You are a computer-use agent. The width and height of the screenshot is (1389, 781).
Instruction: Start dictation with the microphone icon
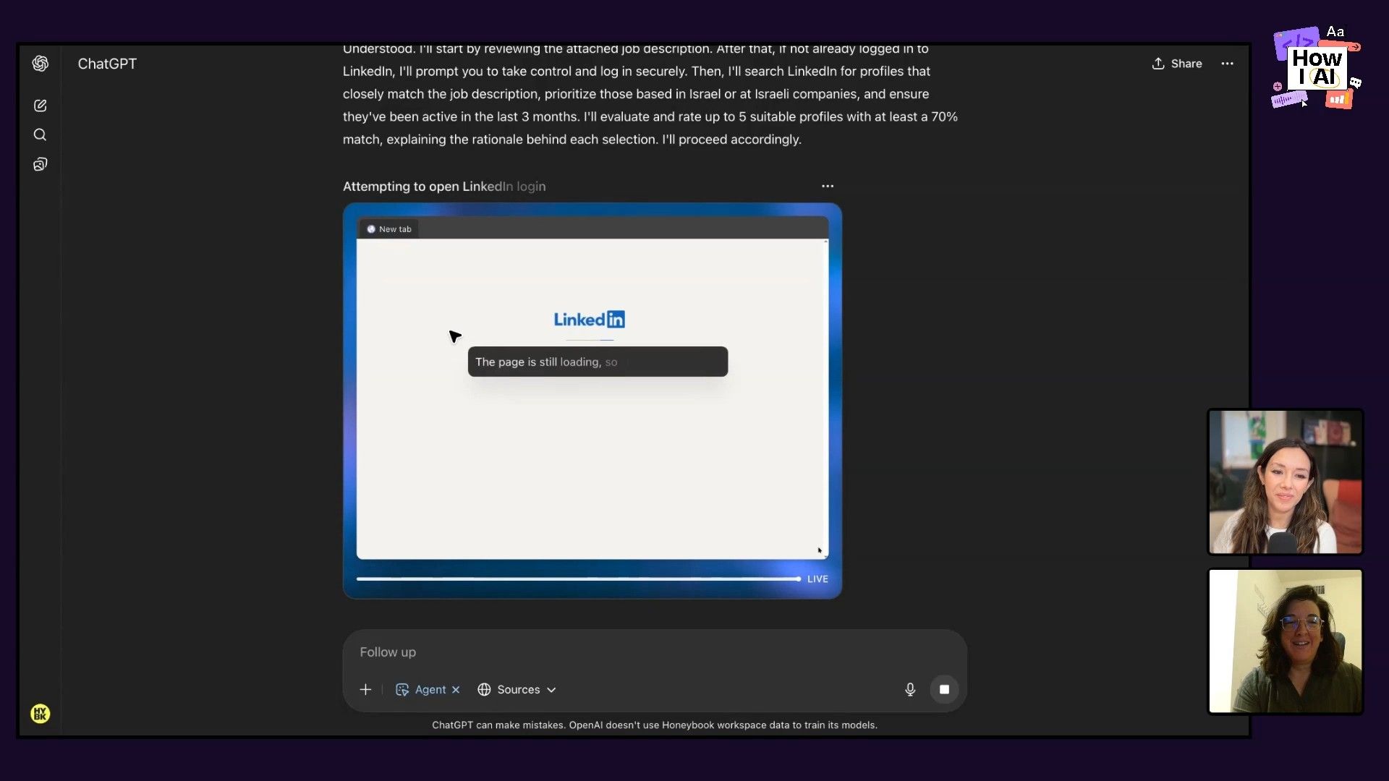pyautogui.click(x=910, y=690)
